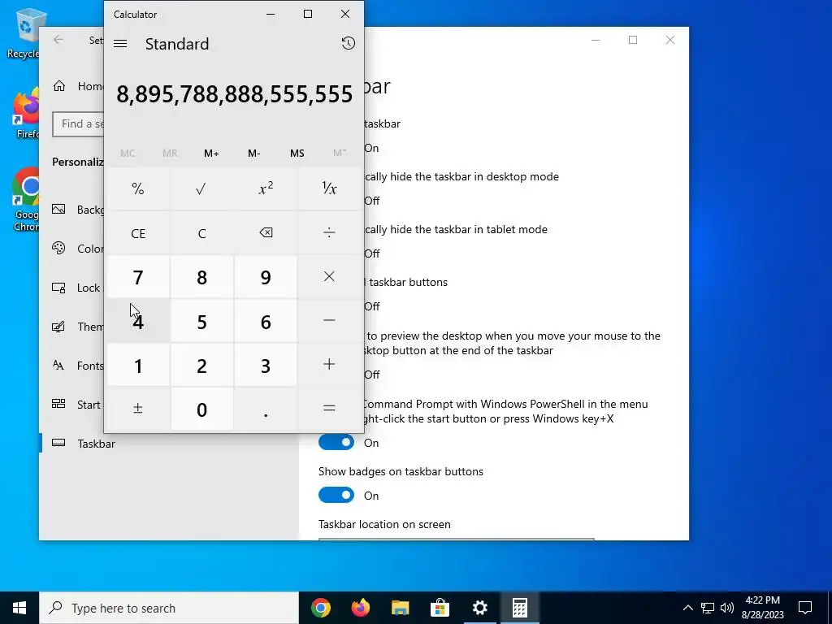The image size is (832, 624).
Task: Go back in the Settings window
Action: point(58,40)
